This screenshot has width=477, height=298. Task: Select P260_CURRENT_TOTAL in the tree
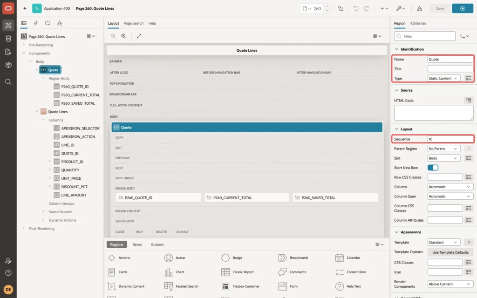pos(80,95)
